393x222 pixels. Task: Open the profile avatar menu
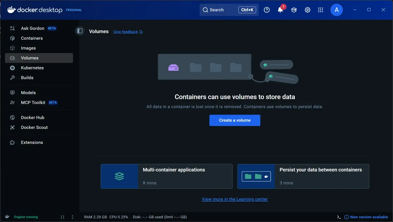pos(336,10)
